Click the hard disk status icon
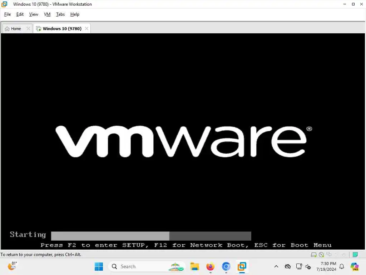Viewport: 366px width, 275px height. click(314, 255)
